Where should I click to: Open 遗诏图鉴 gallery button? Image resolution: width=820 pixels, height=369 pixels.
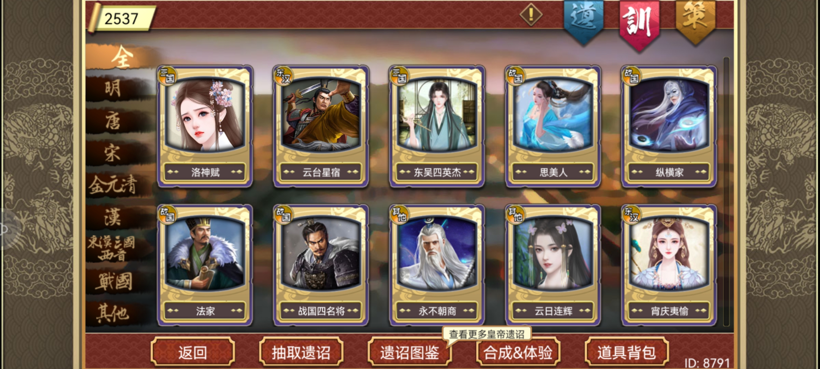(x=410, y=352)
